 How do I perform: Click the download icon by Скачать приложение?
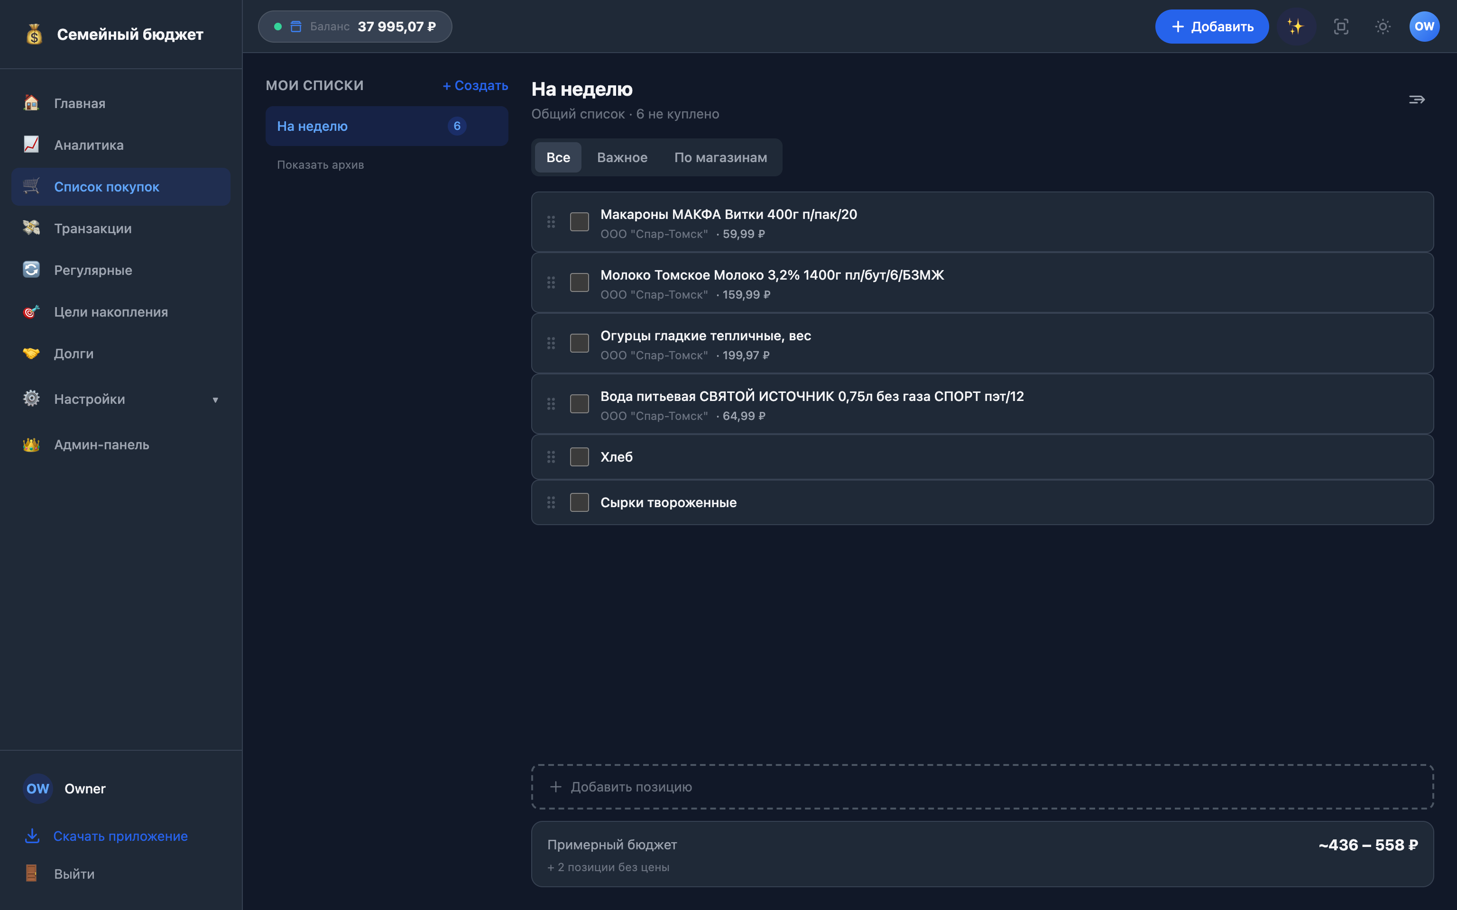pyautogui.click(x=32, y=836)
